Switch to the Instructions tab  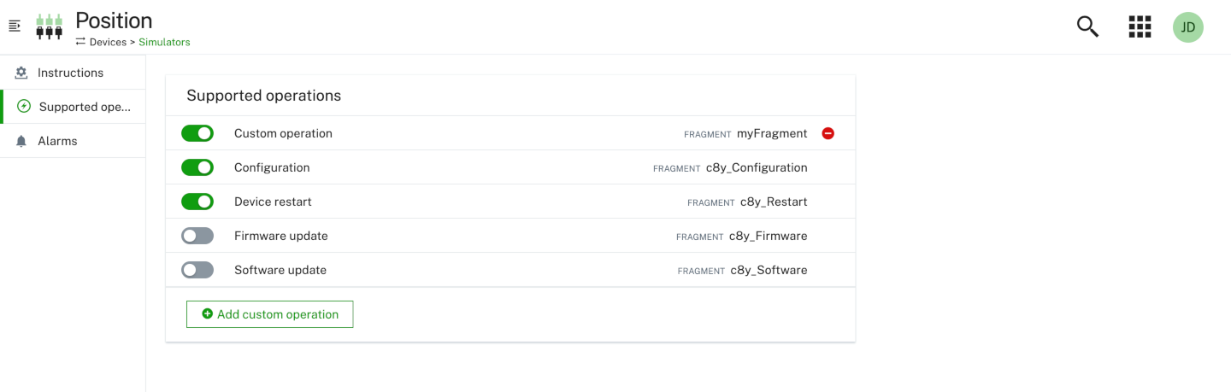[70, 73]
